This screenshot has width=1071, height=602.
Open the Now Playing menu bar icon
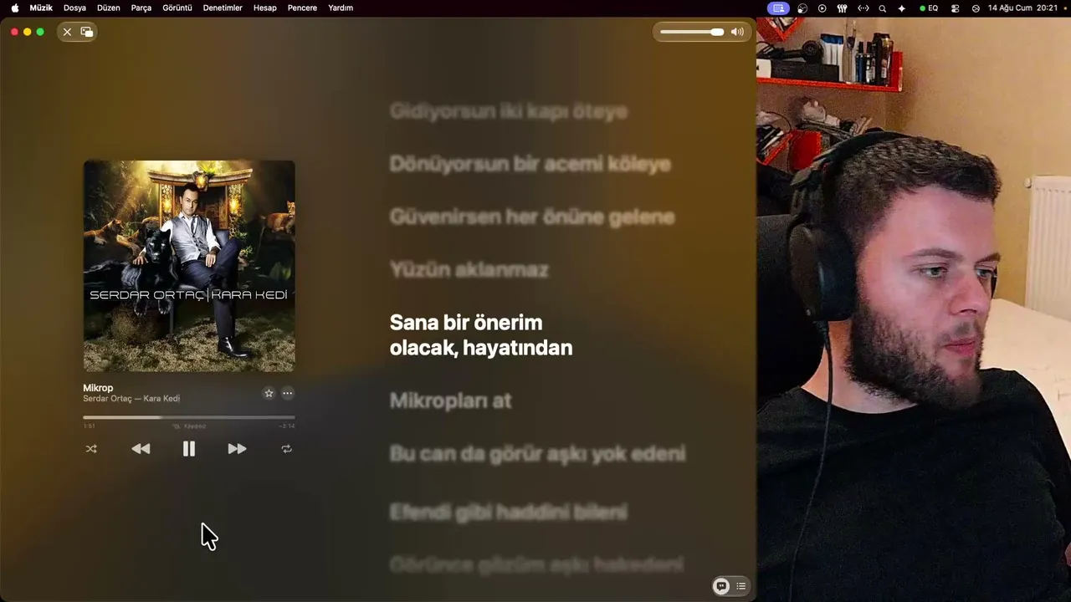click(x=822, y=8)
